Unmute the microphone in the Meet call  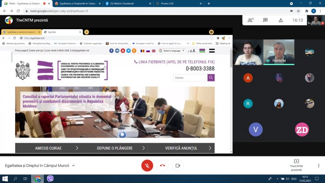click(147, 166)
